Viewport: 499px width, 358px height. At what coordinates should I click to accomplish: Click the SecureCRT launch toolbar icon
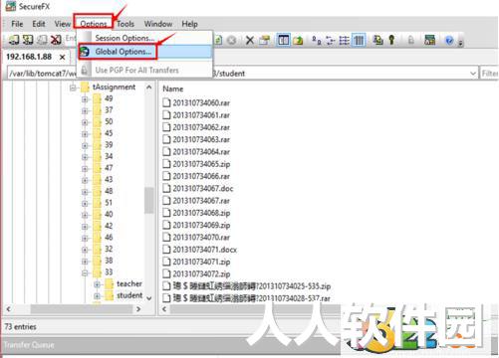(429, 40)
